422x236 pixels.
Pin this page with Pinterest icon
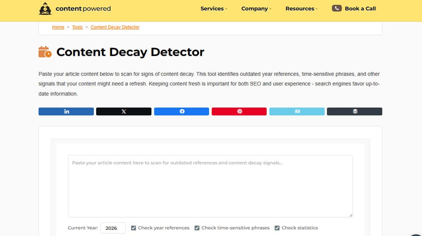pos(239,111)
